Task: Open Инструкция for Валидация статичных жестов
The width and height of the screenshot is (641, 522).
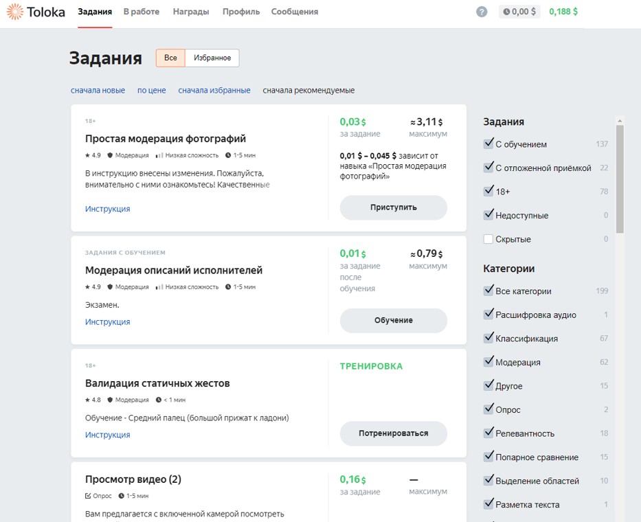Action: coord(107,435)
